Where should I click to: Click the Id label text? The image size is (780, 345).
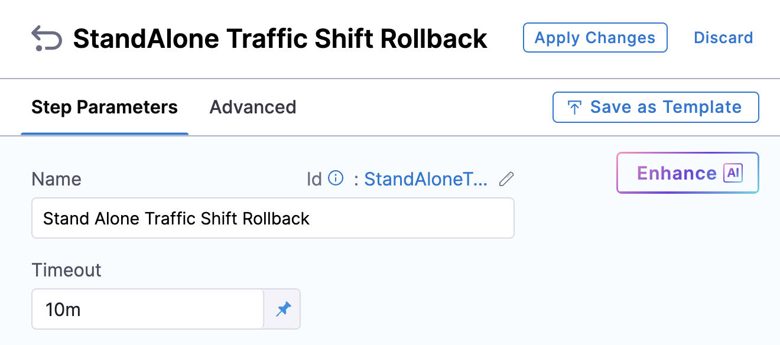tap(314, 179)
